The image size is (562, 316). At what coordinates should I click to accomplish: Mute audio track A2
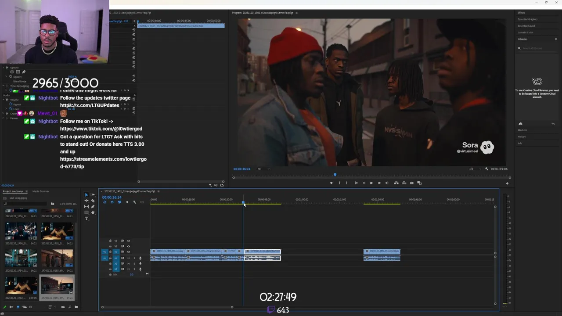pos(129,263)
